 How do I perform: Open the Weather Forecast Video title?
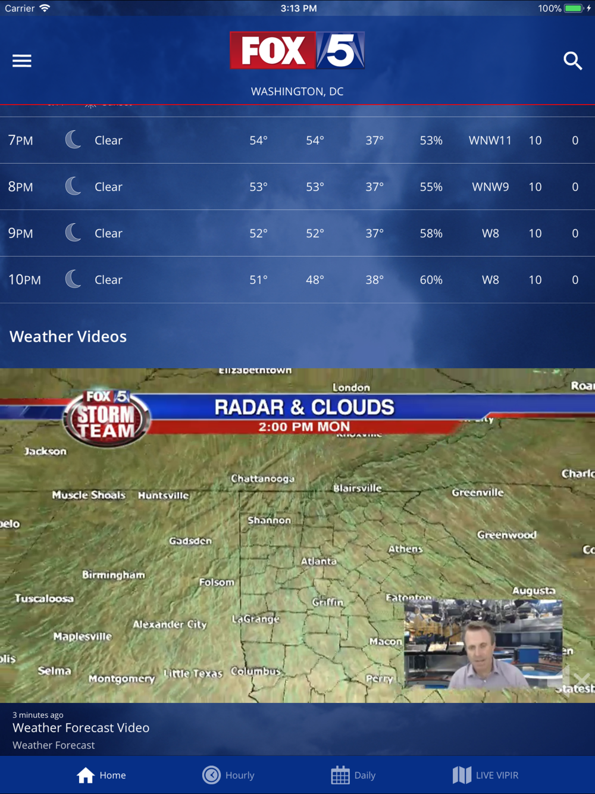point(81,727)
